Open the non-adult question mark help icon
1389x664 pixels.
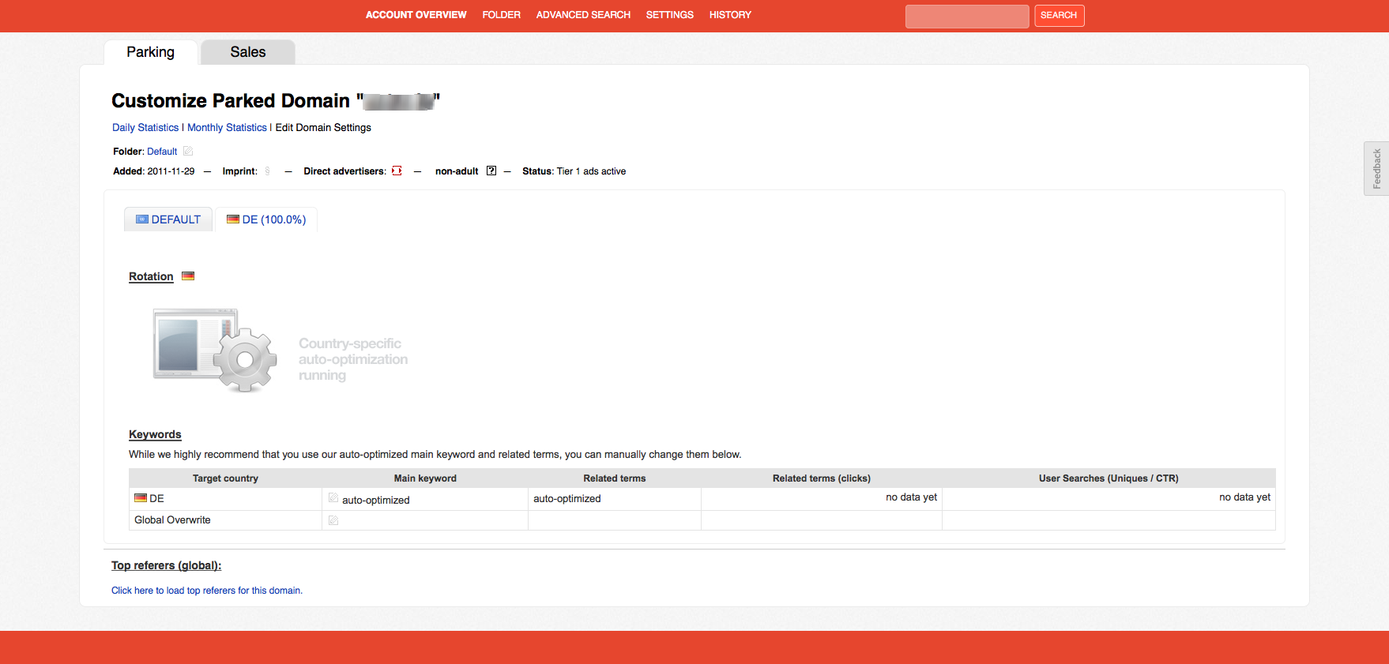coord(491,171)
